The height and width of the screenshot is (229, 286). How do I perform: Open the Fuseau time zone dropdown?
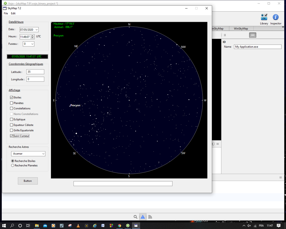tap(32, 44)
